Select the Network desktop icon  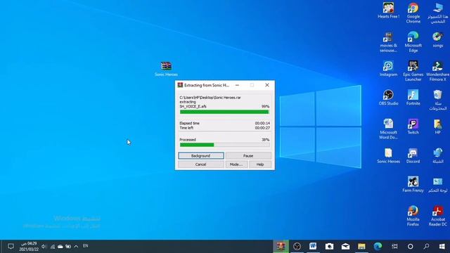pyautogui.click(x=437, y=156)
